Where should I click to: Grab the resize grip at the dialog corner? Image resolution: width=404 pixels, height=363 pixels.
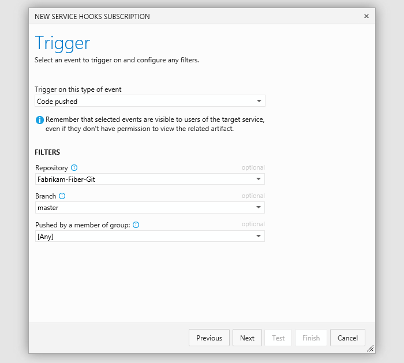click(x=371, y=349)
